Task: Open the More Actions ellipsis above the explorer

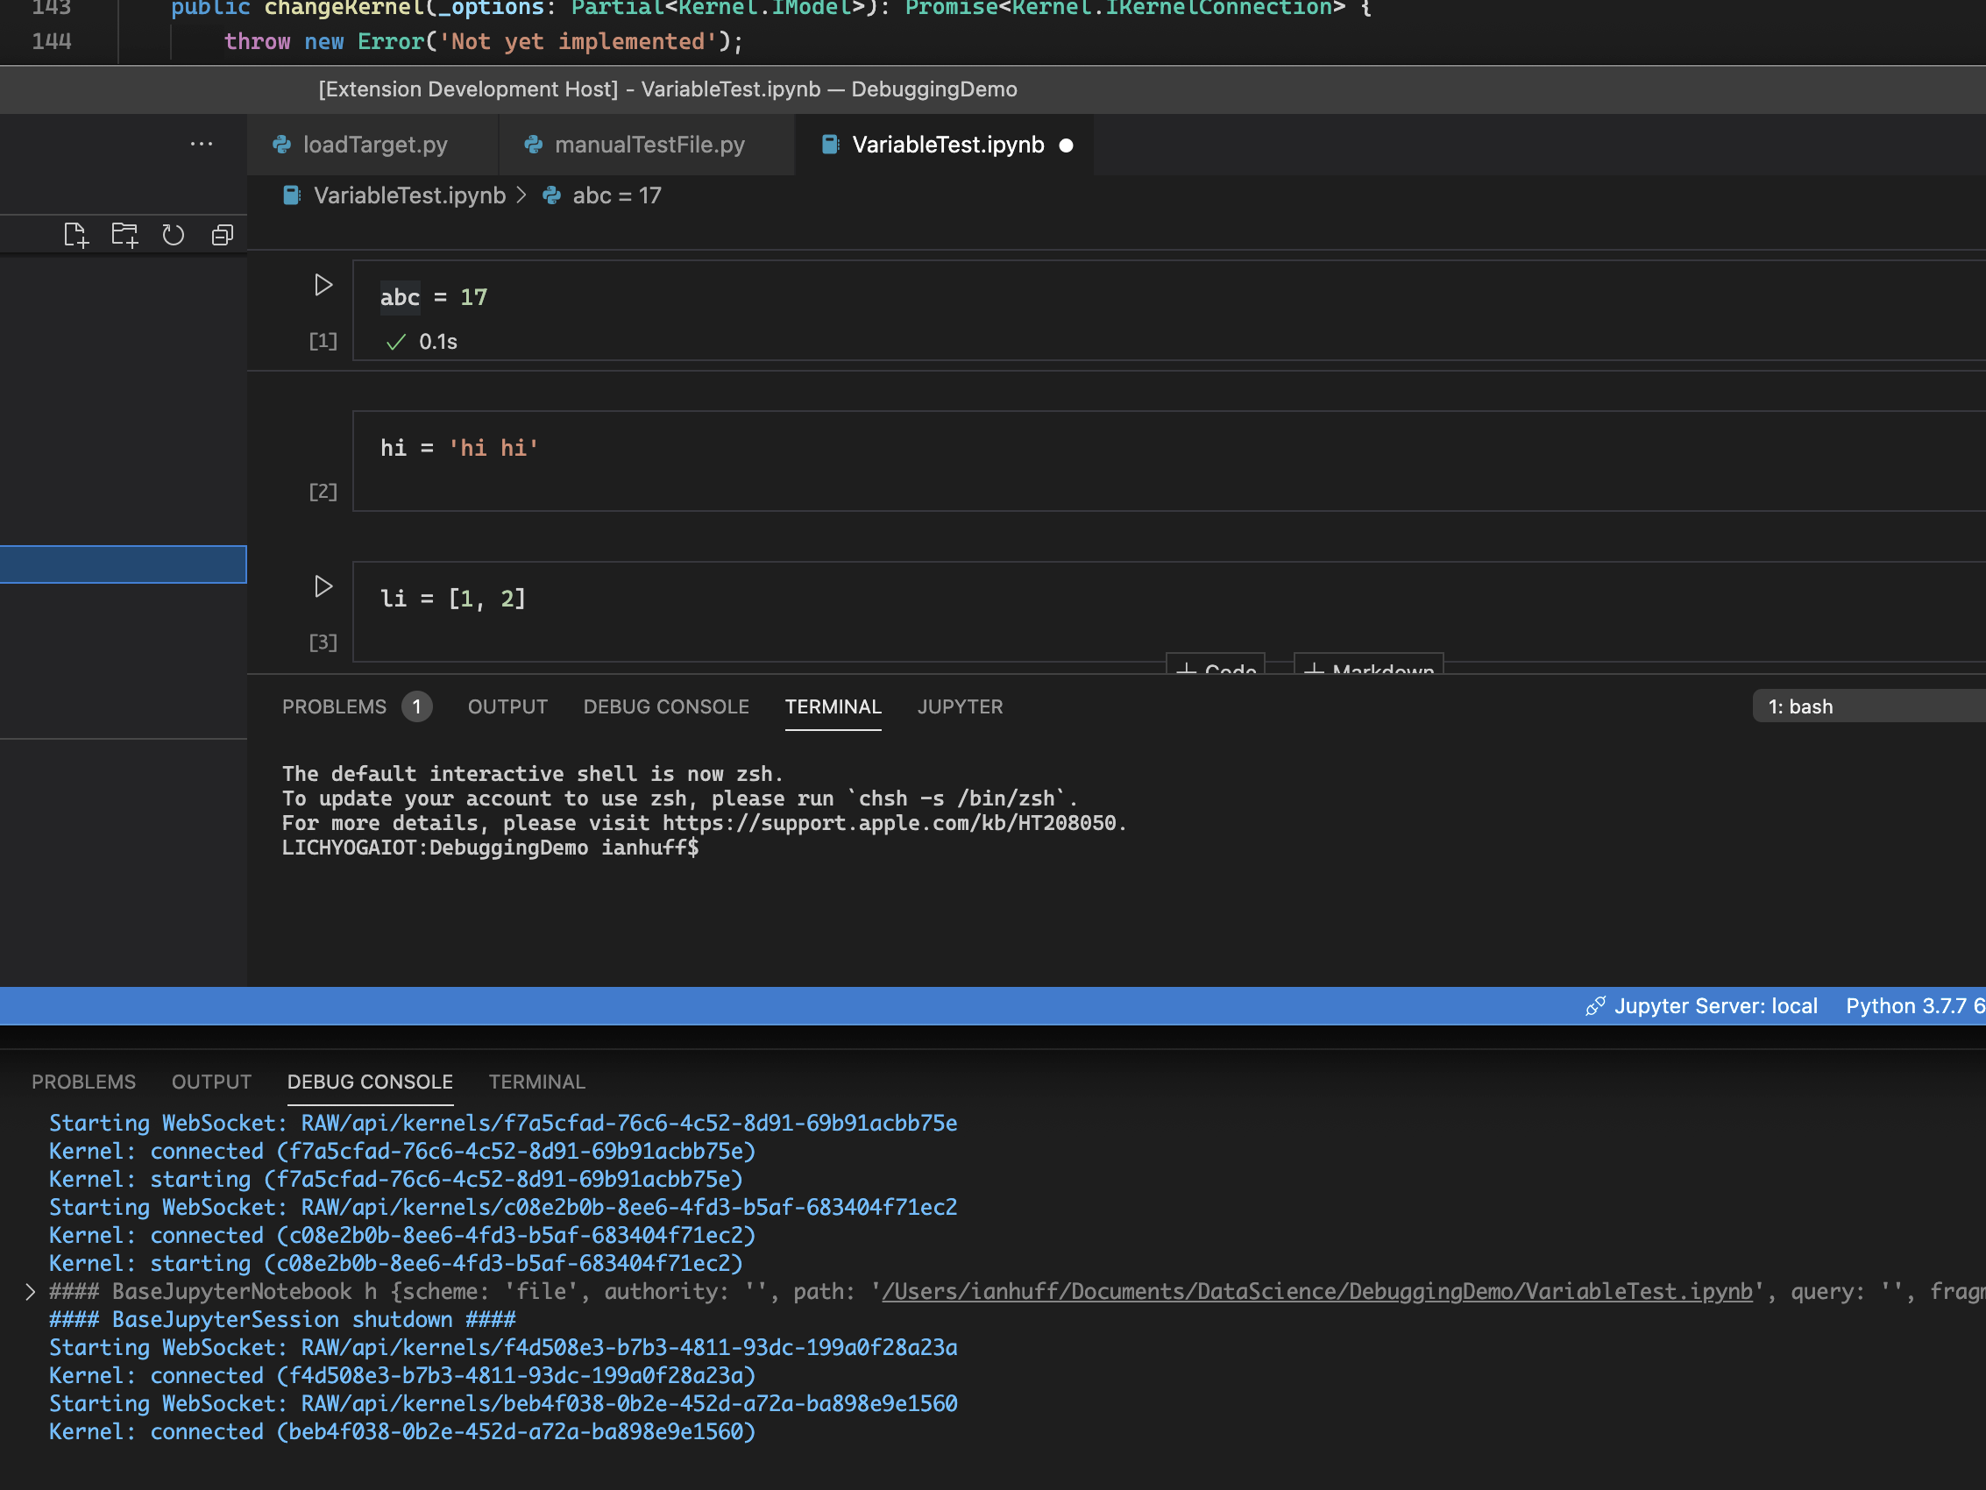Action: point(201,144)
